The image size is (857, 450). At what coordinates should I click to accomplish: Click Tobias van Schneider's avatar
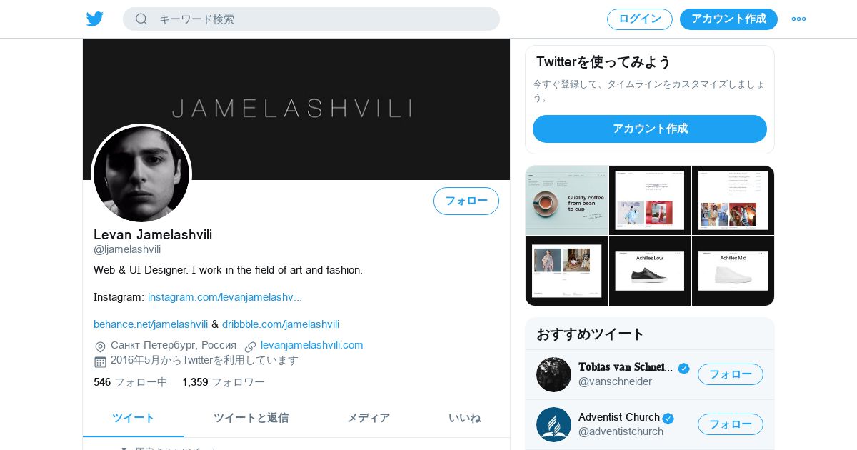[x=553, y=374]
